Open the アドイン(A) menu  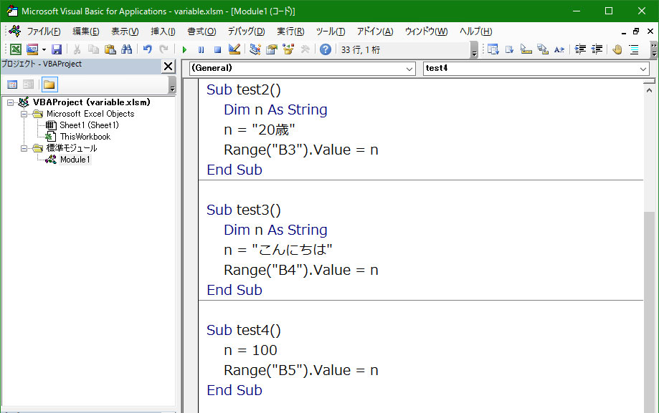click(375, 31)
